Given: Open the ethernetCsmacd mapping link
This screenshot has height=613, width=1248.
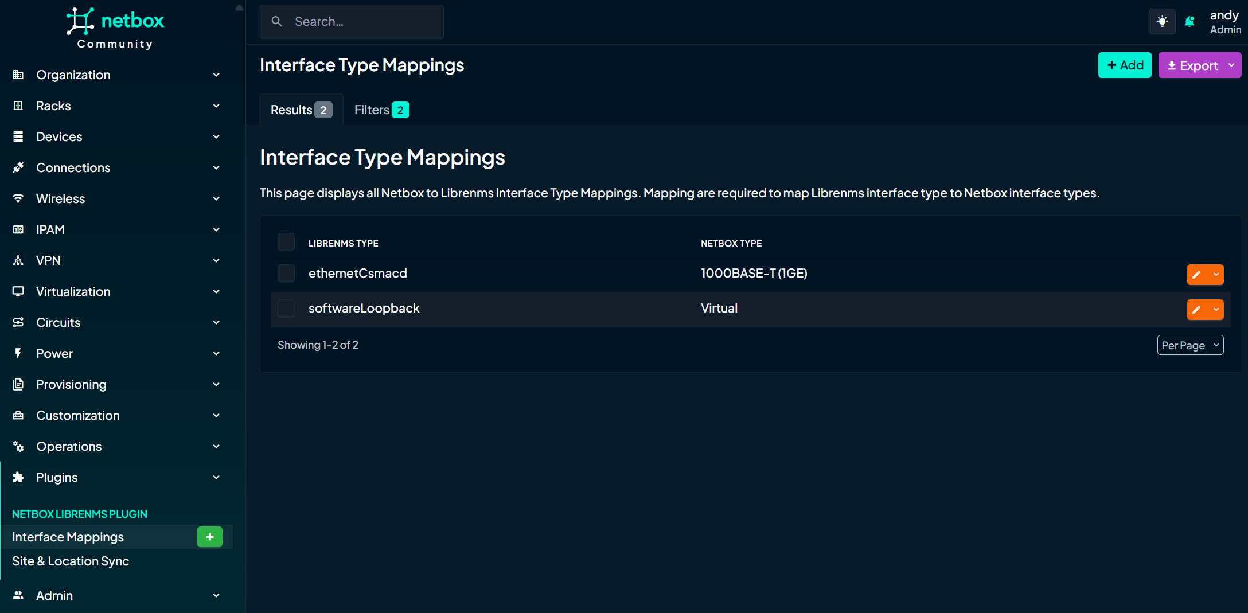Looking at the screenshot, I should pos(358,273).
